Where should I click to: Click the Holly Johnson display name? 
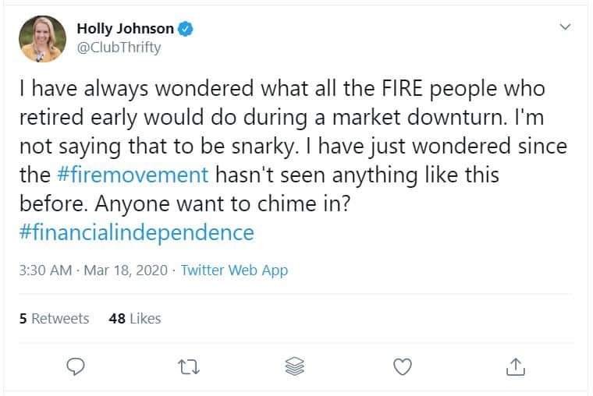pos(125,29)
